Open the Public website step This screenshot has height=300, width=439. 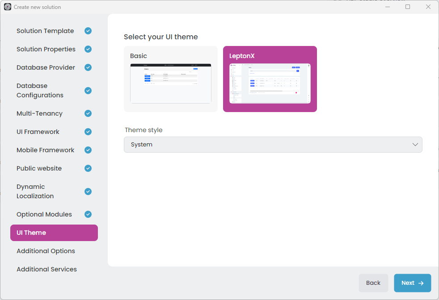click(x=54, y=168)
